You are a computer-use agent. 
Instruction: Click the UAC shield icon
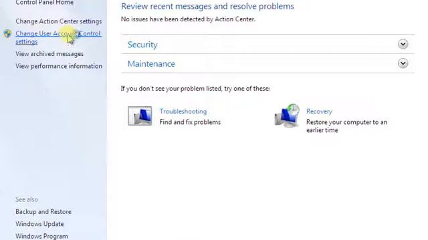7,34
